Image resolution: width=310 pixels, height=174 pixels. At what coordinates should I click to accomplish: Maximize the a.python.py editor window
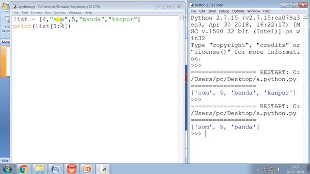[169, 7]
